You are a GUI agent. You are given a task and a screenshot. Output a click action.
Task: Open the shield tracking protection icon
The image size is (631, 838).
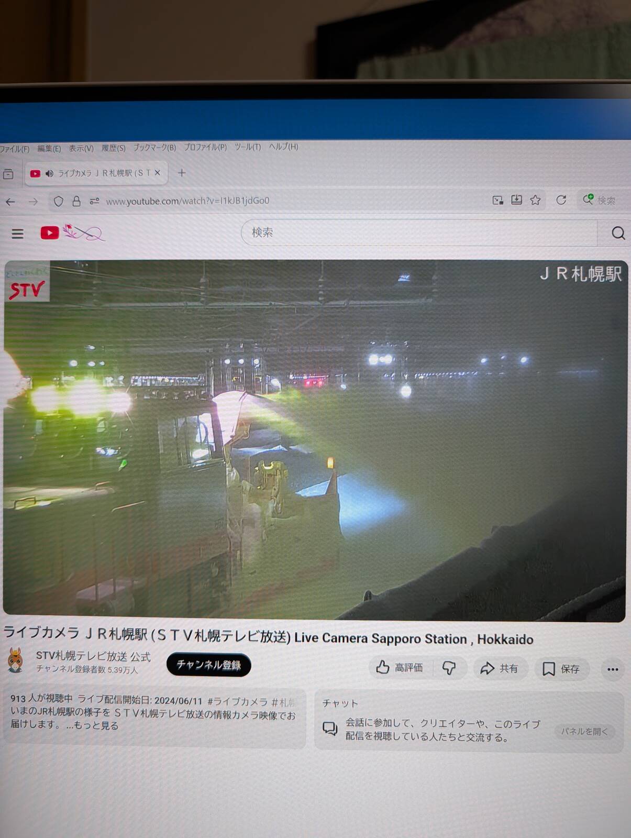[59, 201]
